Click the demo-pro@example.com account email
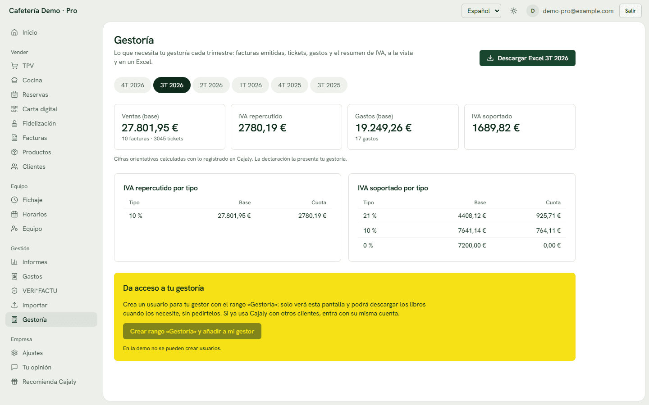Screen dimensions: 649x405 (578, 11)
